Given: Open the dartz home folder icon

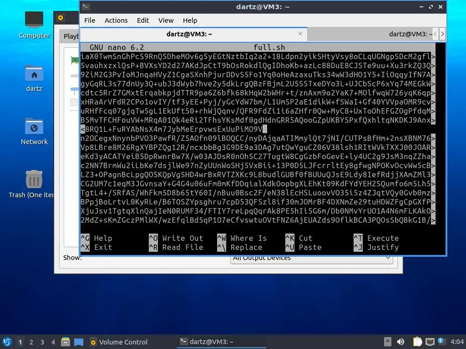Looking at the screenshot, I should (x=34, y=78).
